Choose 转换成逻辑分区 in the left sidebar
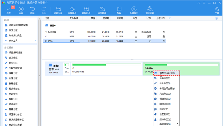Image resolution: width=223 pixels, height=126 pixels. pyautogui.click(x=16, y=119)
